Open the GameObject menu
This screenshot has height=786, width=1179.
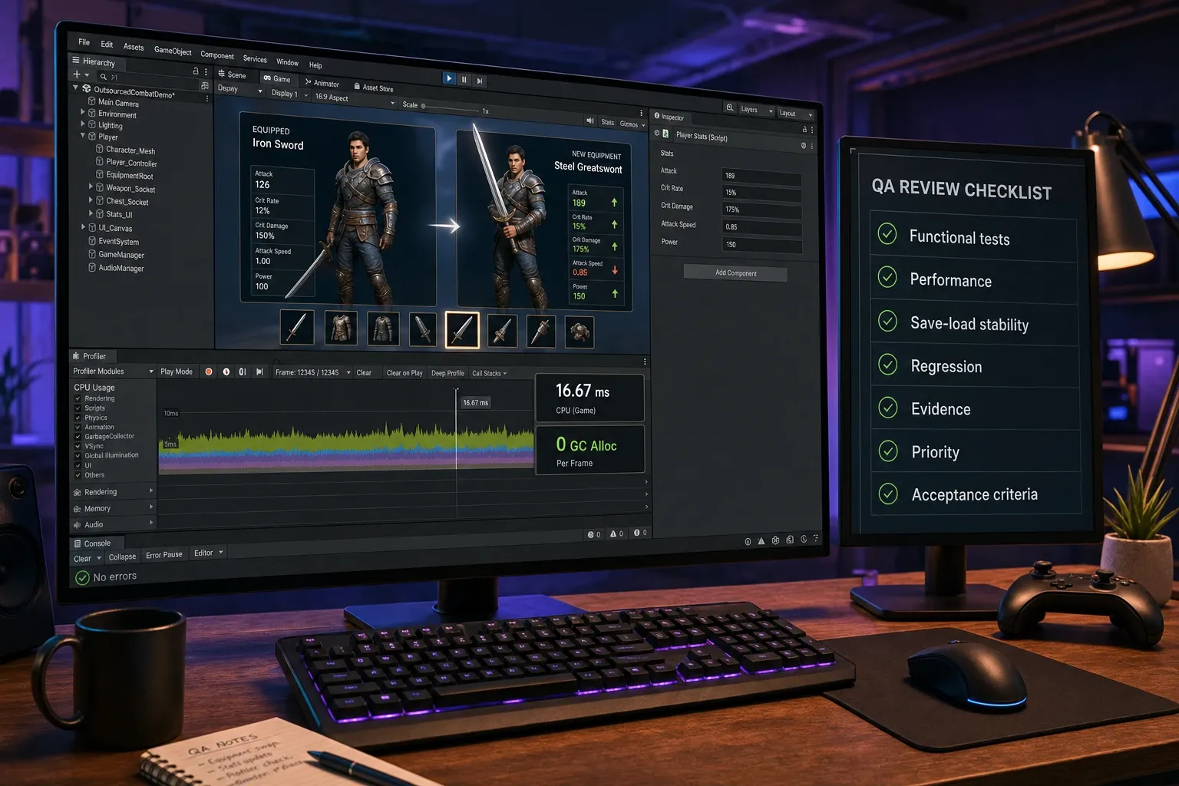tap(173, 51)
